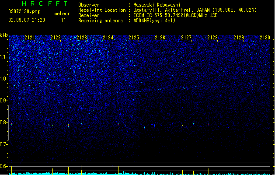Select the file name 09072120.png
The image size is (275, 175).
(x=24, y=11)
